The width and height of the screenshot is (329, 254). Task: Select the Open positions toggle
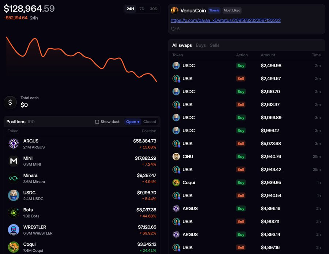(x=133, y=122)
